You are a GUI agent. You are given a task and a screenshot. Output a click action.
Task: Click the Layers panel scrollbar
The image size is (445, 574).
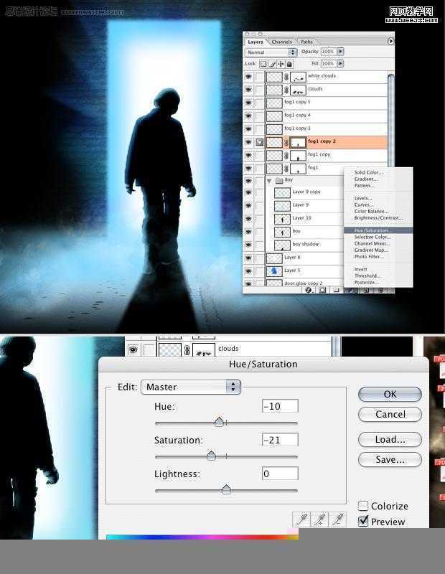coord(390,121)
